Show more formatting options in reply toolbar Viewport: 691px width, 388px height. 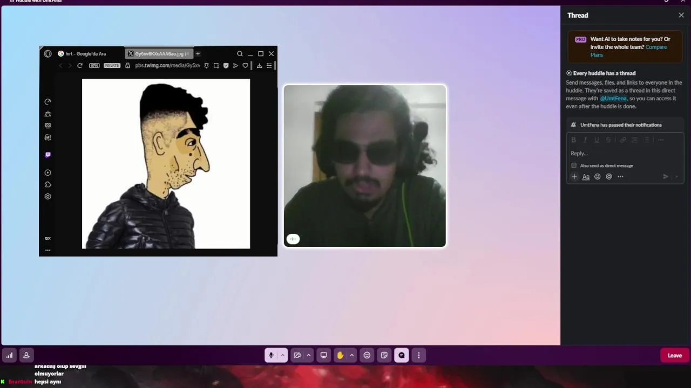click(x=661, y=140)
